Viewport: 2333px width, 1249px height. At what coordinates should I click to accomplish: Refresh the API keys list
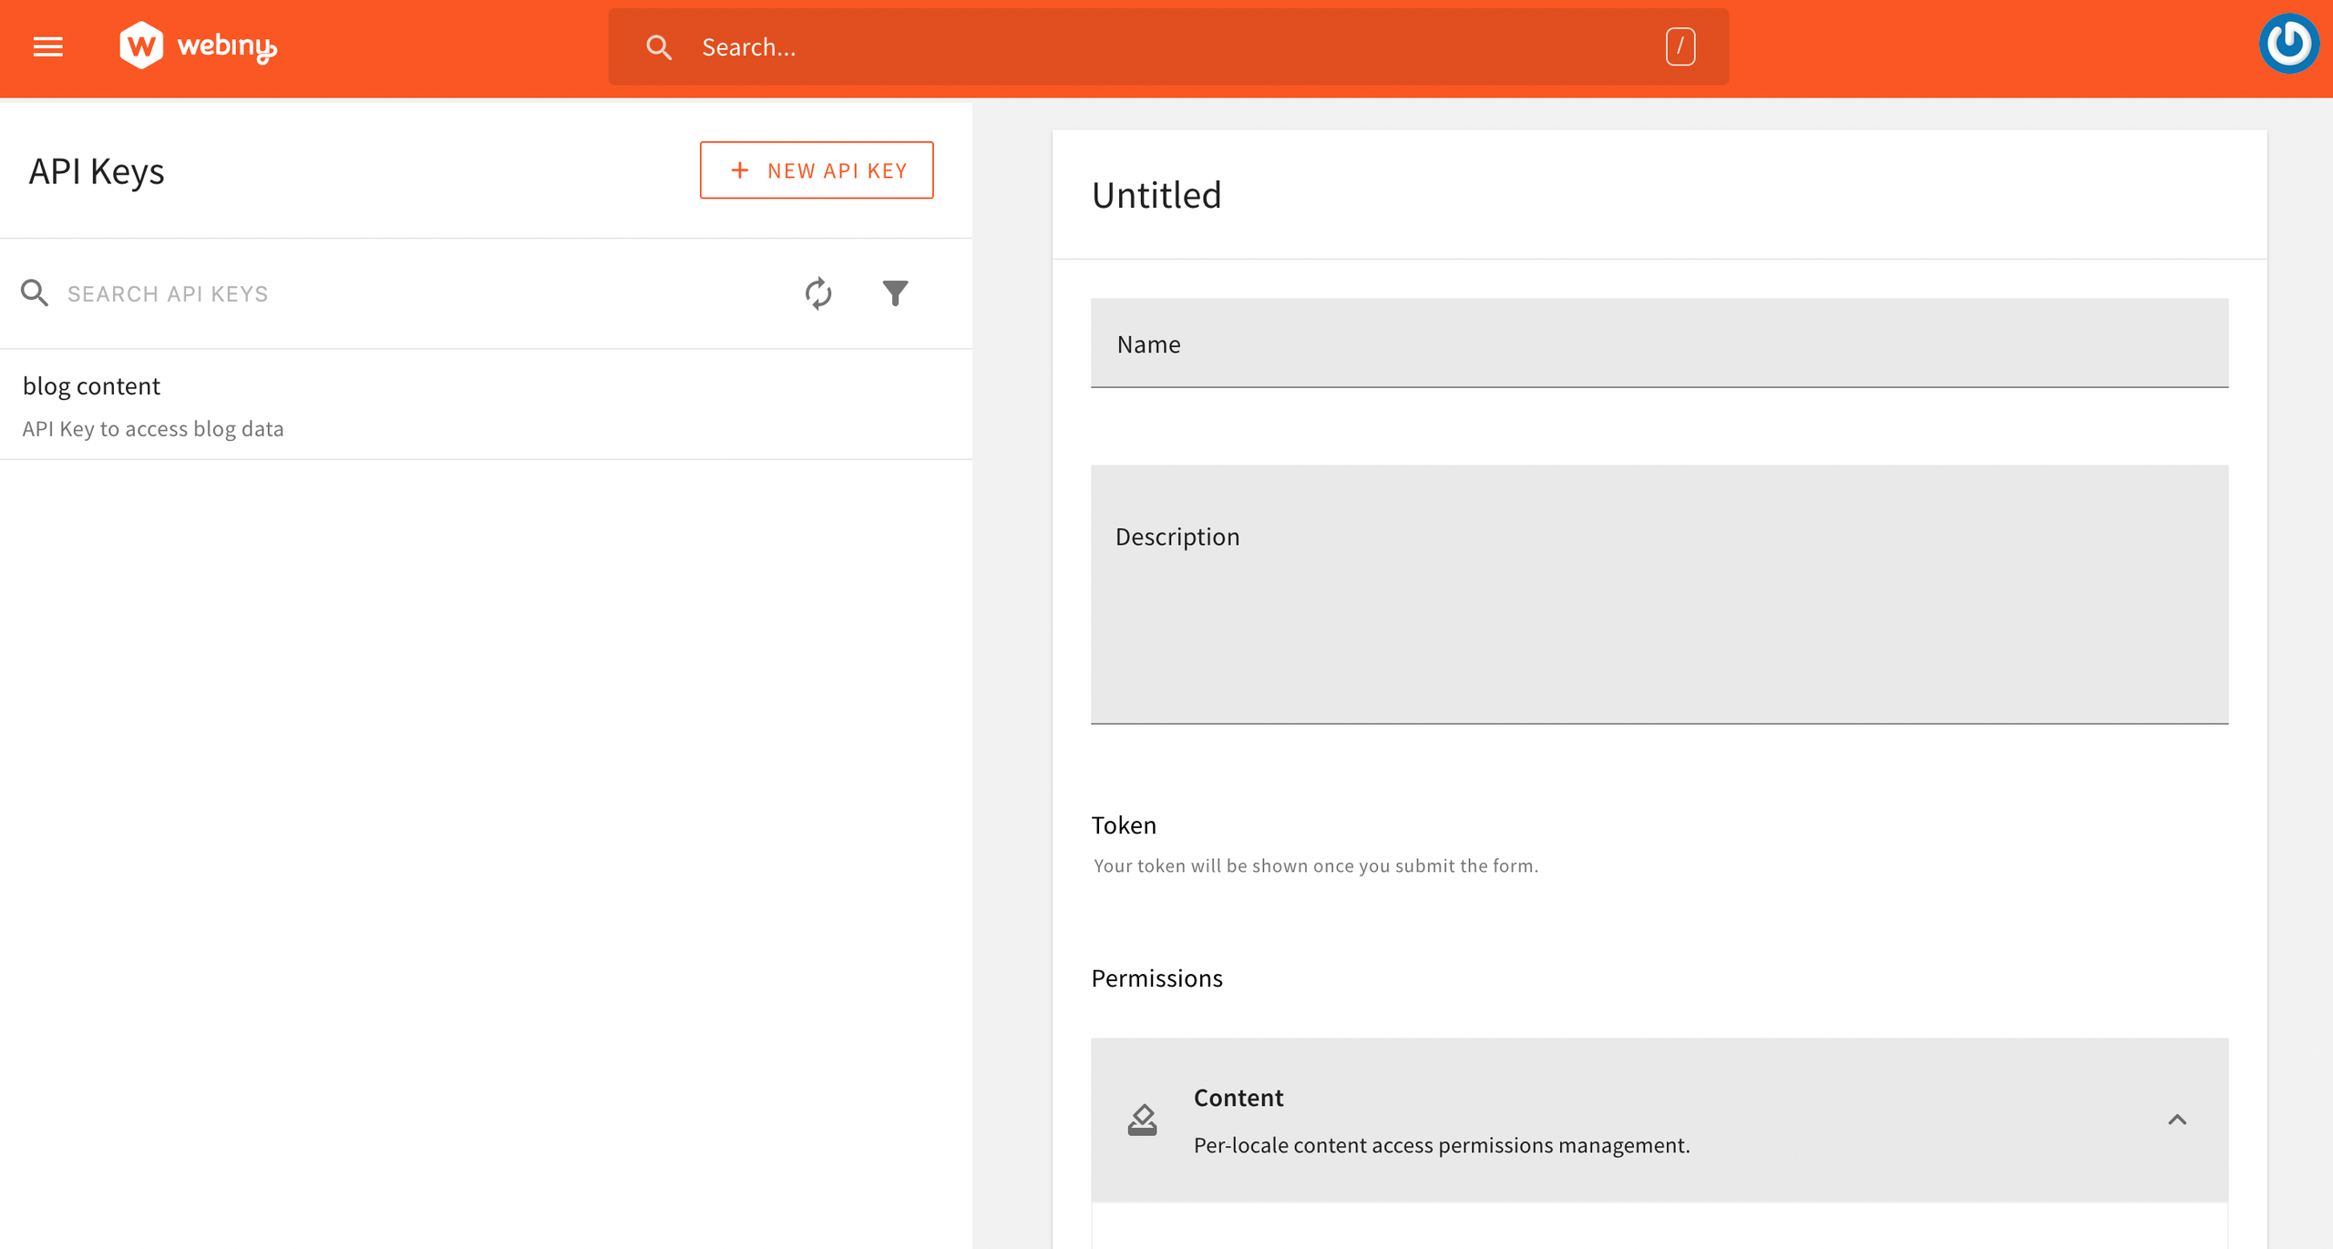click(x=817, y=292)
